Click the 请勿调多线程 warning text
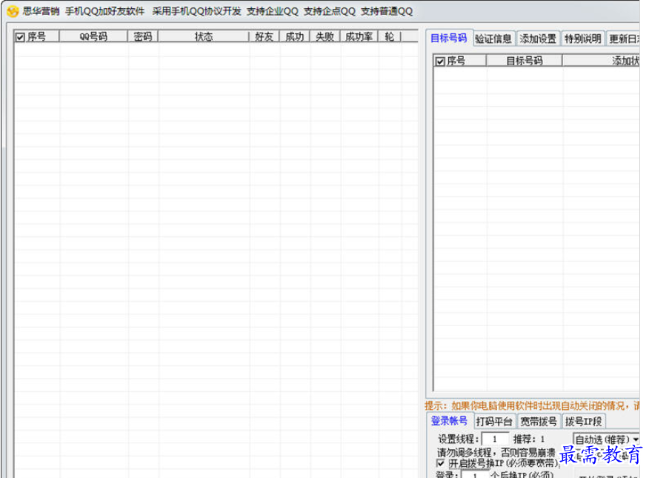The width and height of the screenshot is (649, 478). pyautogui.click(x=496, y=452)
